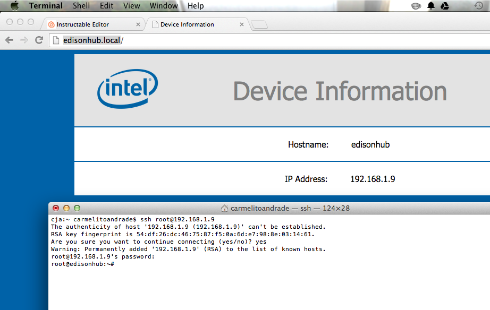This screenshot has height=310, width=490.
Task: Open a new browser tab
Action: (x=259, y=24)
